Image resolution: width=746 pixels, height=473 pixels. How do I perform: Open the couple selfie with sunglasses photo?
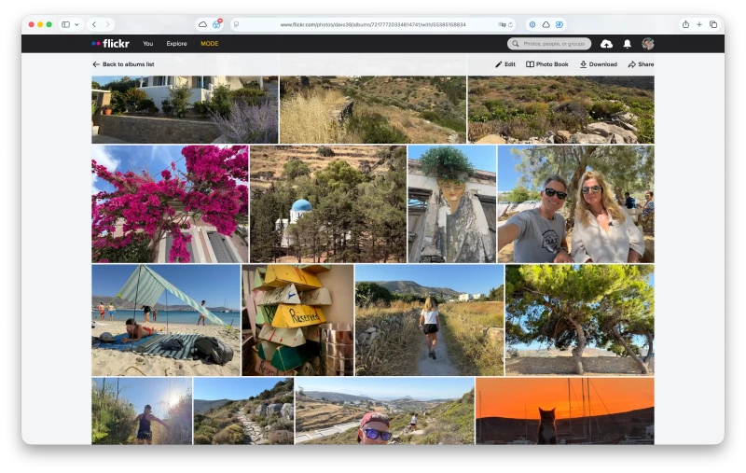(576, 204)
